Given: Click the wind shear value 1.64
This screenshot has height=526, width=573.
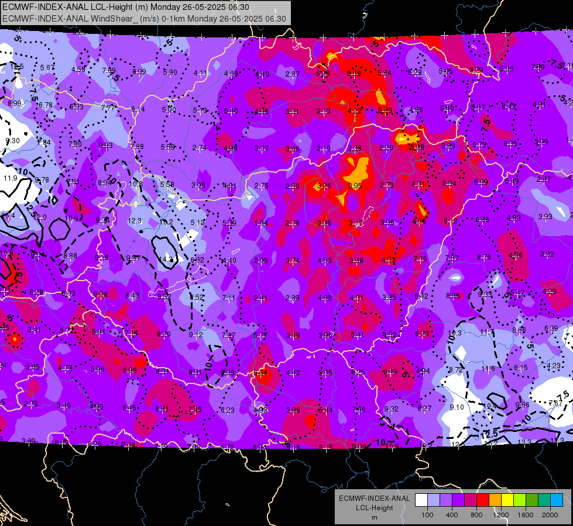Looking at the screenshot, I should [261, 223].
